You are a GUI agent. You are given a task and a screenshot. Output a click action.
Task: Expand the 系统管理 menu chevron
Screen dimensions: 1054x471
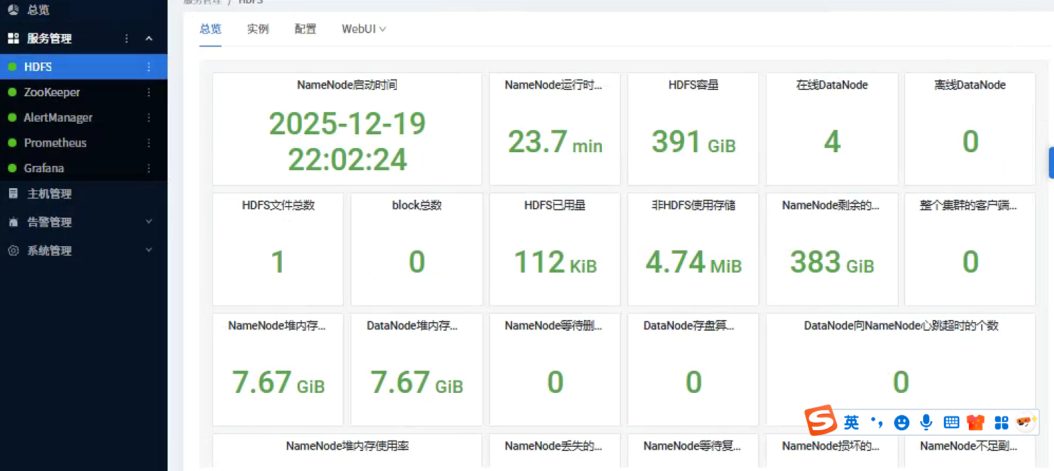(x=149, y=250)
